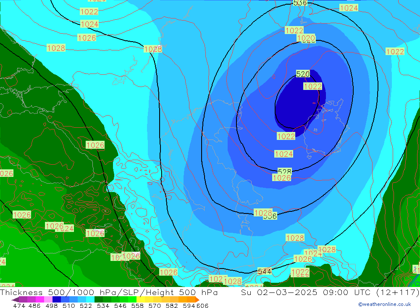Screen dimensions: 420x308
Task: Select the cyan legend swatch
Action: [x=90, y=300]
